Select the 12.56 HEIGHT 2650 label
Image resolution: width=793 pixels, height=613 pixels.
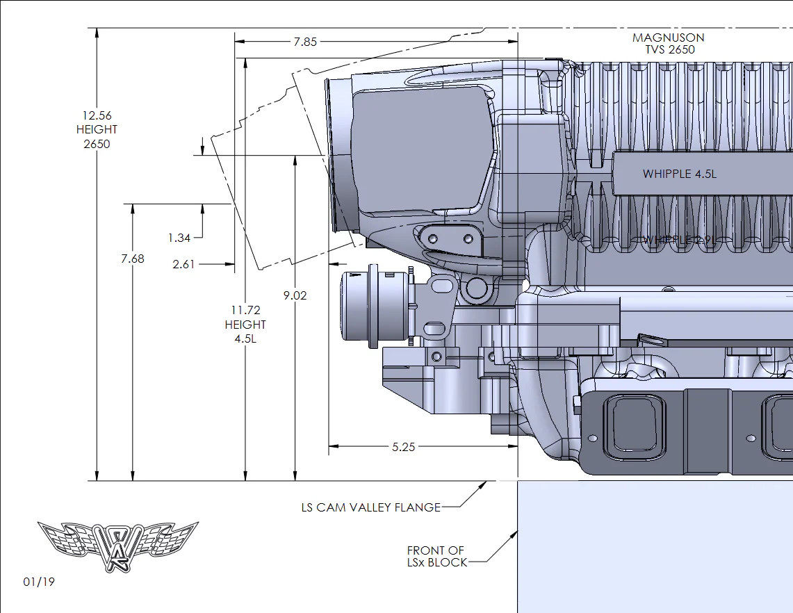(97, 129)
